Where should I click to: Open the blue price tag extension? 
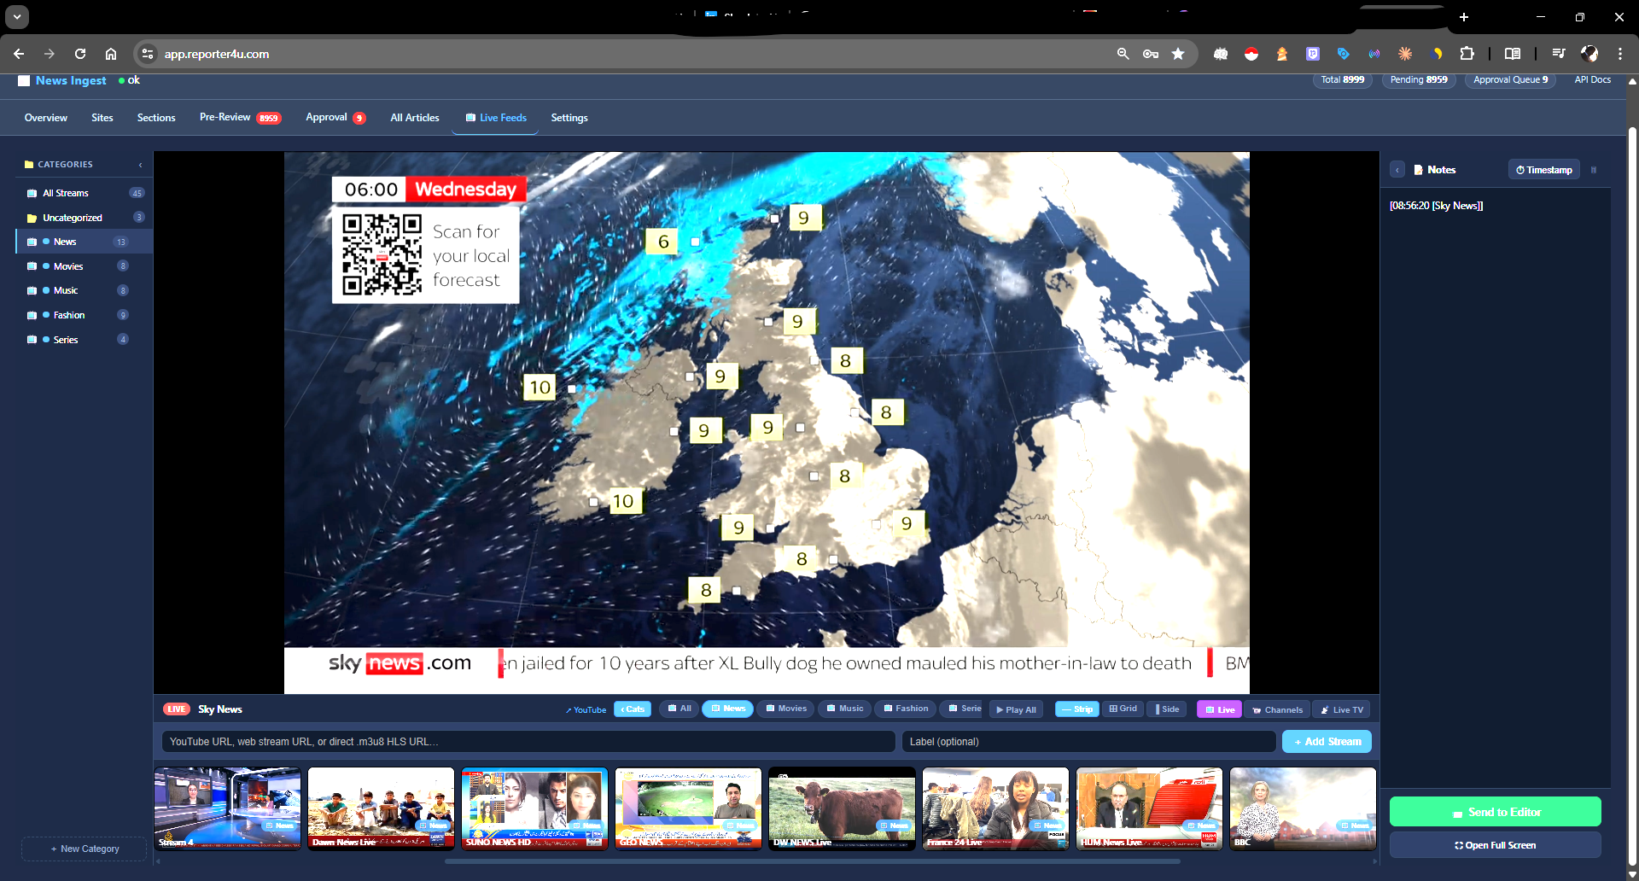(x=1344, y=54)
